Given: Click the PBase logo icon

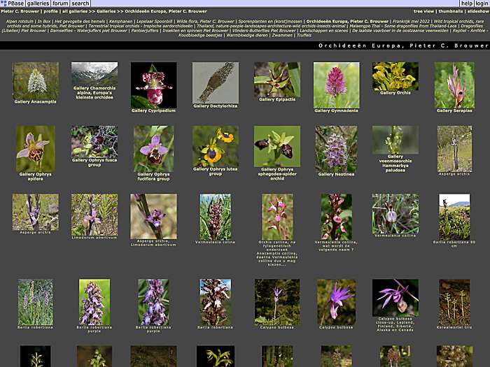Looking at the screenshot, I should coord(3,3).
